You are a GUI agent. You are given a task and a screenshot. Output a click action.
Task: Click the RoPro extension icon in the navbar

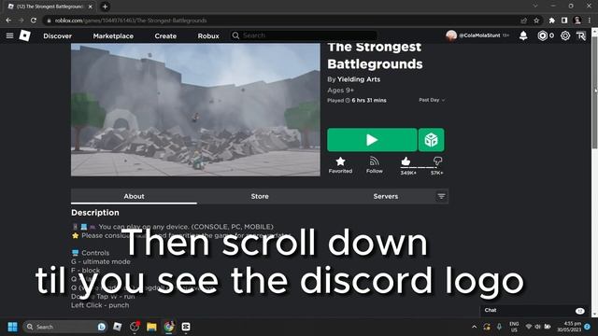tap(581, 35)
